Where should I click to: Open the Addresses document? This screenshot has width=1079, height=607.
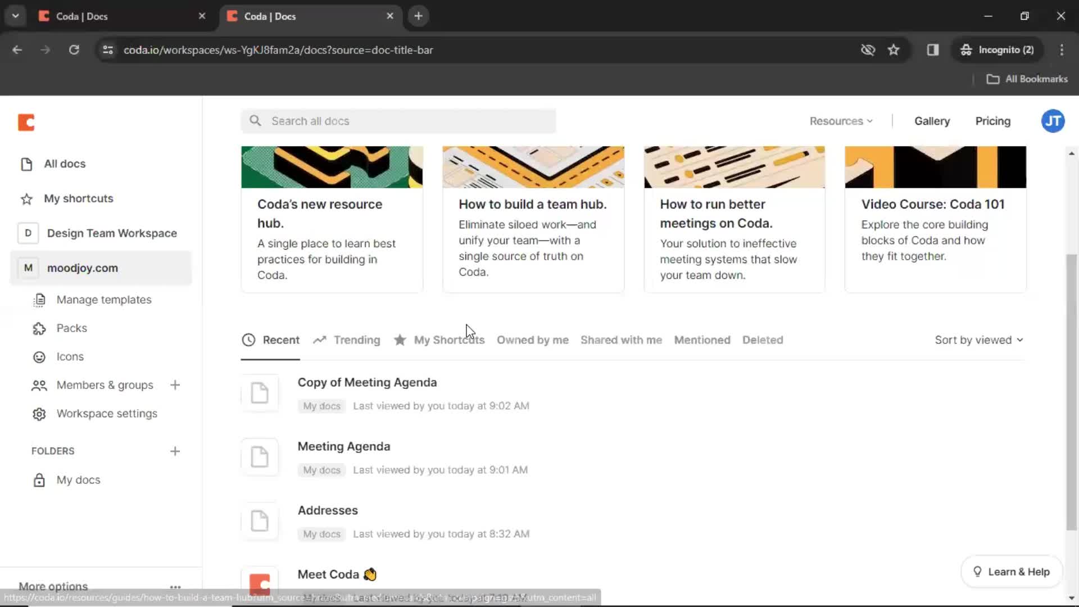tap(327, 509)
